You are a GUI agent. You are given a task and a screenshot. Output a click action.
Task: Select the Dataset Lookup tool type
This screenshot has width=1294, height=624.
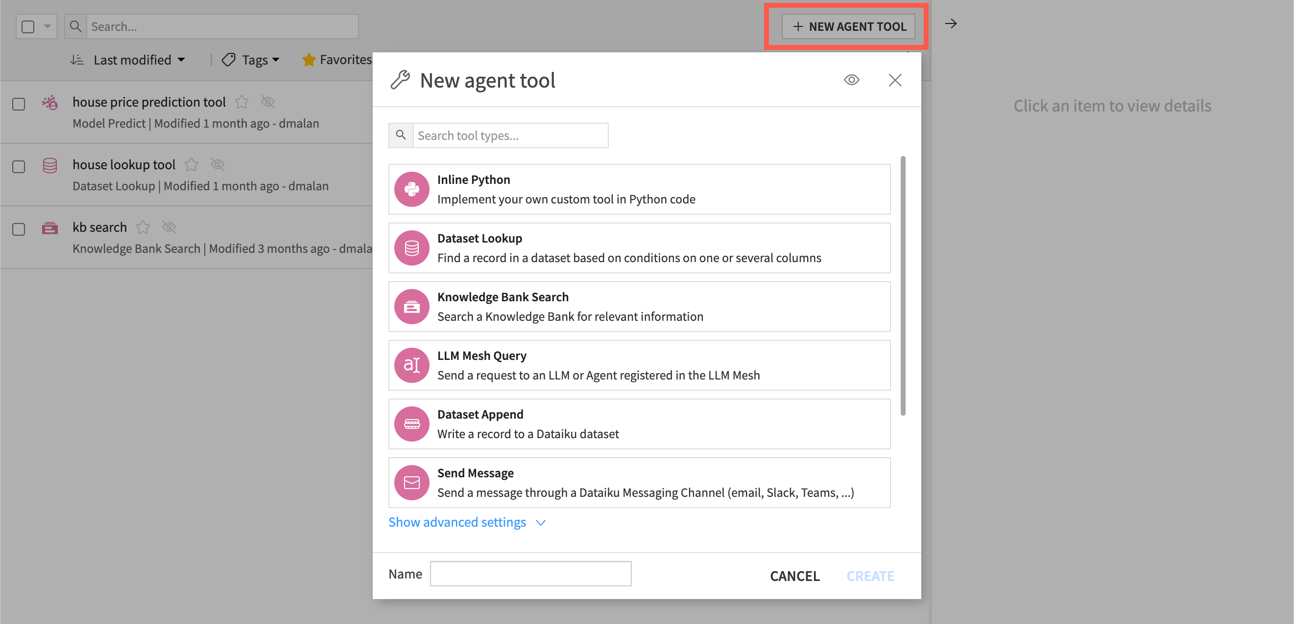[639, 248]
